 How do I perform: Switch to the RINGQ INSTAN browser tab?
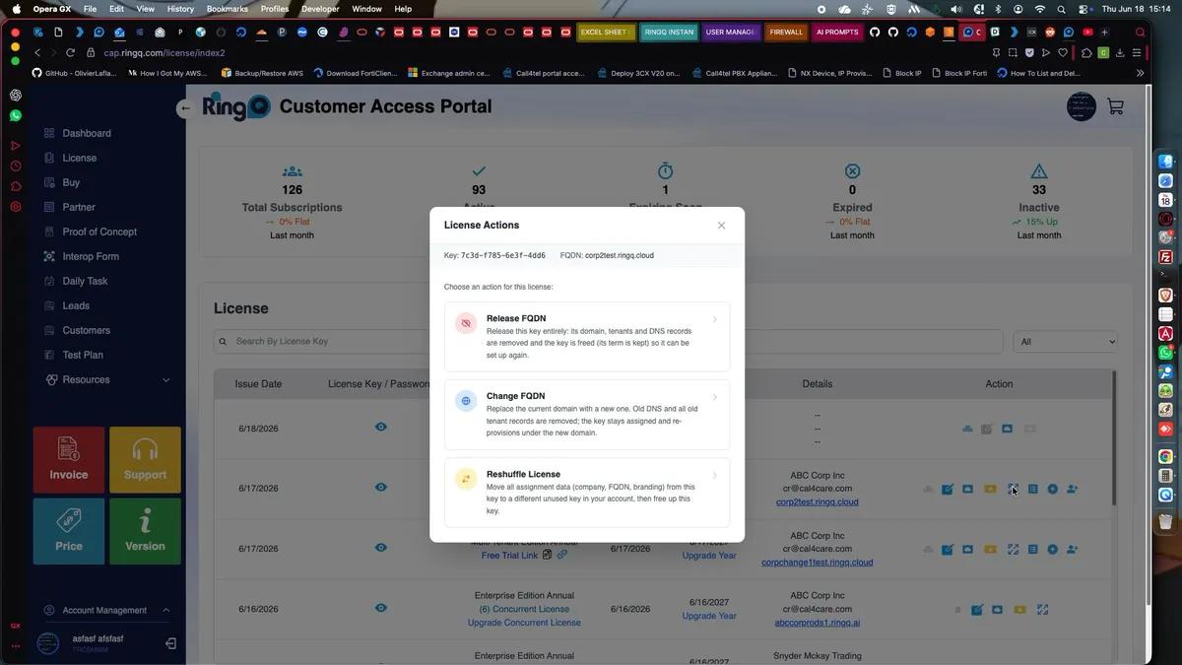[x=669, y=32]
